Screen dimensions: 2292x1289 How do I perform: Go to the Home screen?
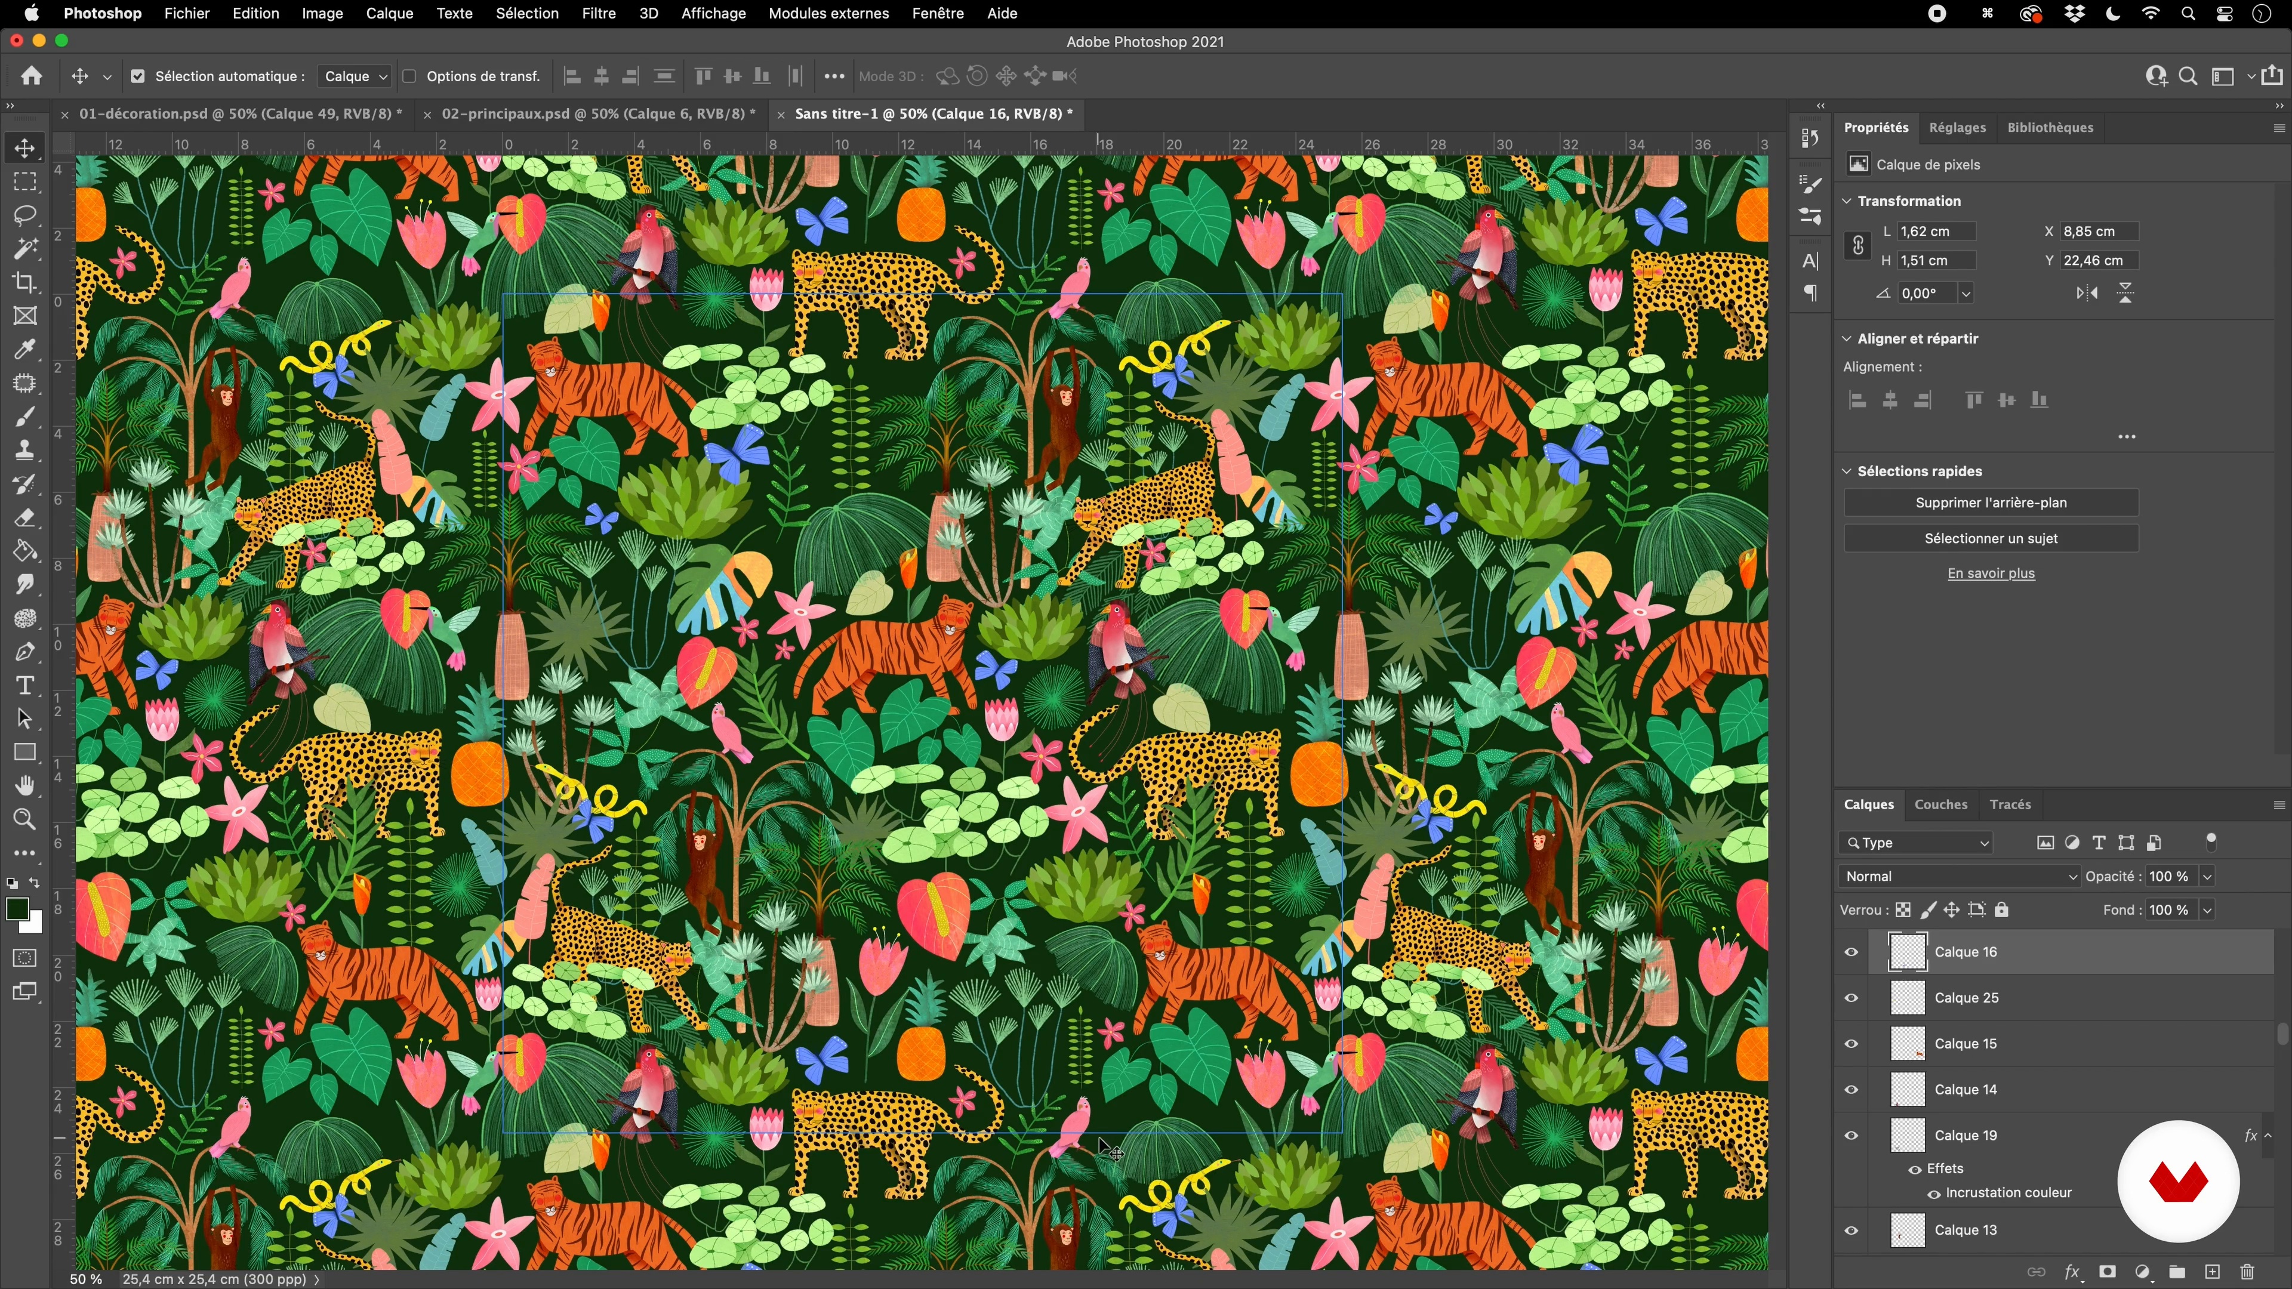coord(32,76)
